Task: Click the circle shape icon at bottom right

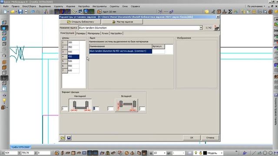Action: (x=265, y=153)
